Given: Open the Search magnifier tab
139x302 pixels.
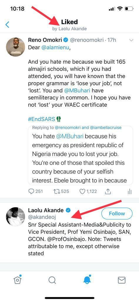Looking at the screenshot, I should click(x=52, y=280).
